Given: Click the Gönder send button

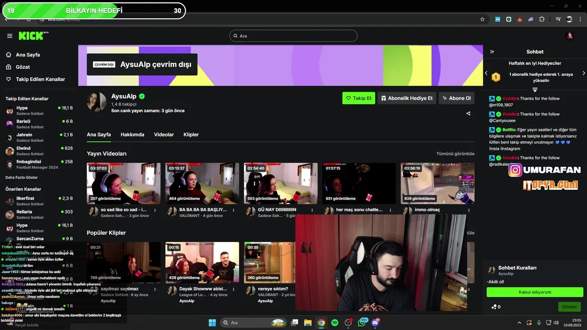Looking at the screenshot, I should [570, 307].
